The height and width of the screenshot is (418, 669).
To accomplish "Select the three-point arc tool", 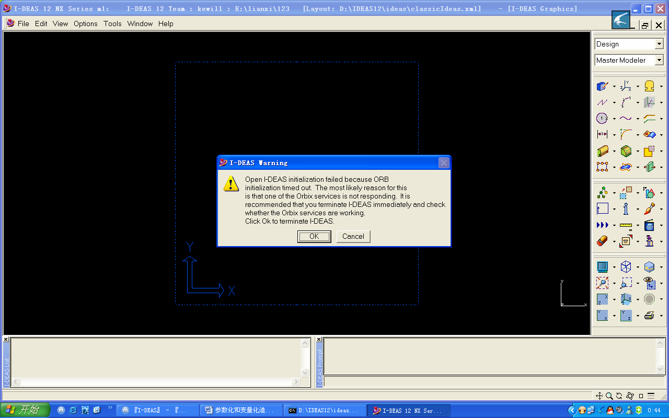I will coord(626,103).
